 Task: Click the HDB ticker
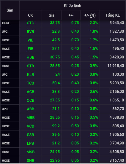31,57
